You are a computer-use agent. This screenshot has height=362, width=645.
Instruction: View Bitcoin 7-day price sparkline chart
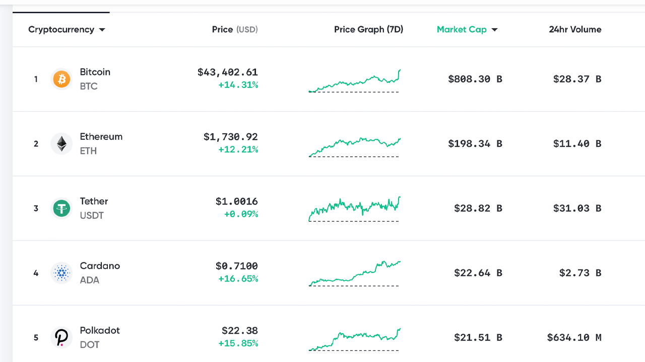(x=354, y=81)
